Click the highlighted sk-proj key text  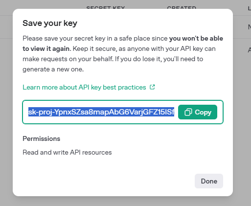click(101, 112)
